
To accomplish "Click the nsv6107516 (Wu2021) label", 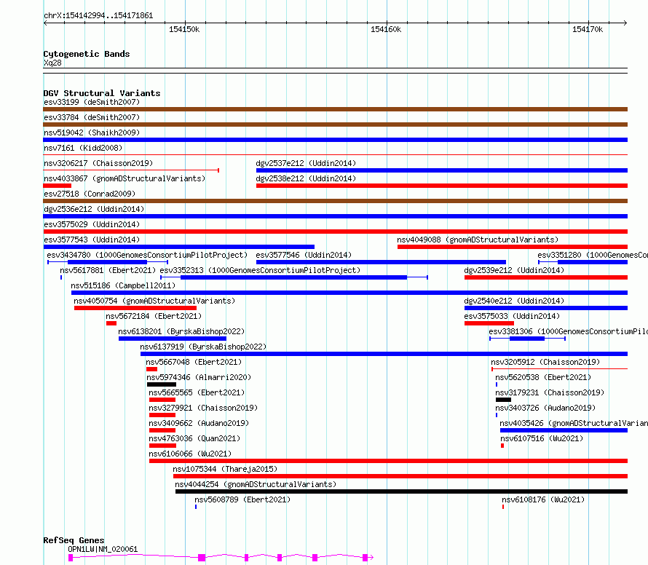I will [542, 438].
